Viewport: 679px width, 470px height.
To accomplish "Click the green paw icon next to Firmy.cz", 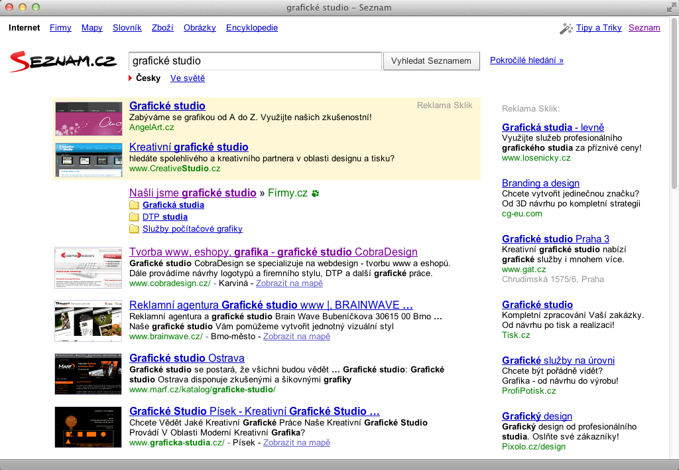I will click(315, 193).
